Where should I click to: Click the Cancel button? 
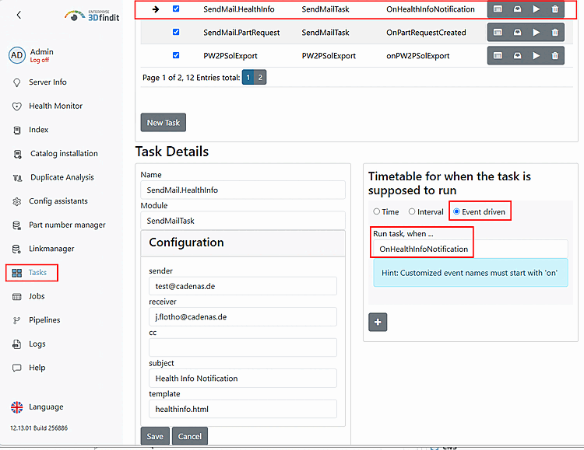[189, 436]
